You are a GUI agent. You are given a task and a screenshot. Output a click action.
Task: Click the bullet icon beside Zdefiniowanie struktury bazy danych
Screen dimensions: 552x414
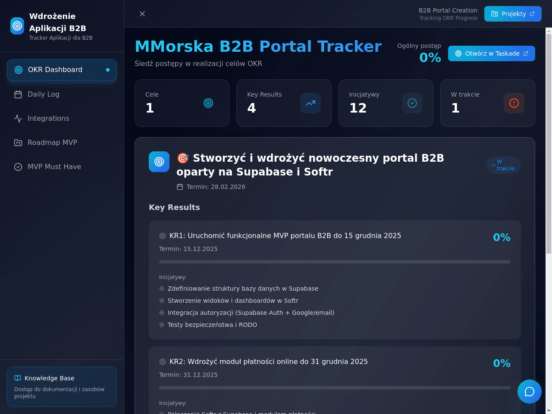pyautogui.click(x=162, y=289)
